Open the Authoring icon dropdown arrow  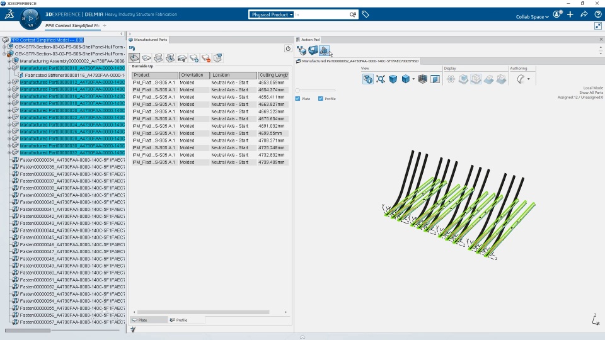click(529, 79)
